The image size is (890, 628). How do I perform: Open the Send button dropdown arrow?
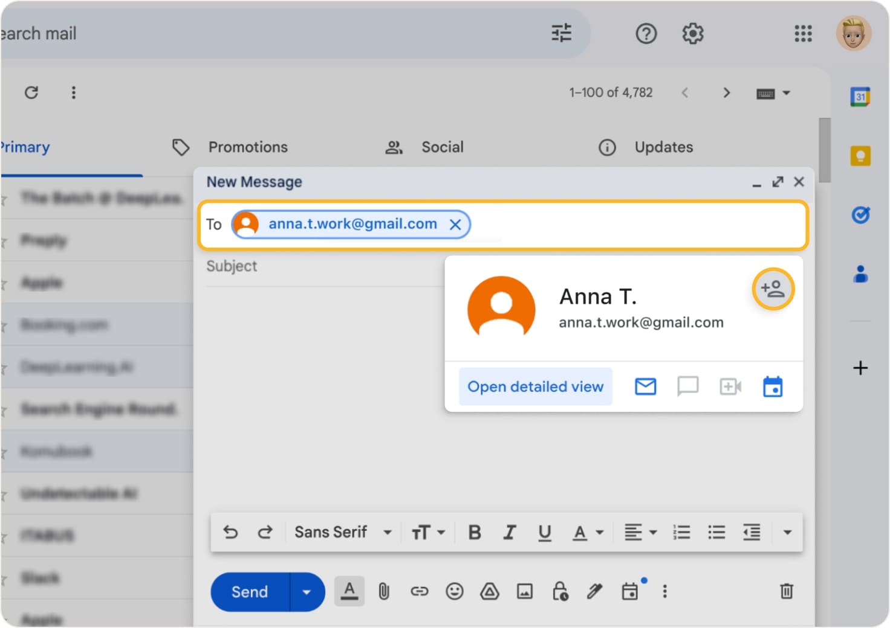point(306,591)
